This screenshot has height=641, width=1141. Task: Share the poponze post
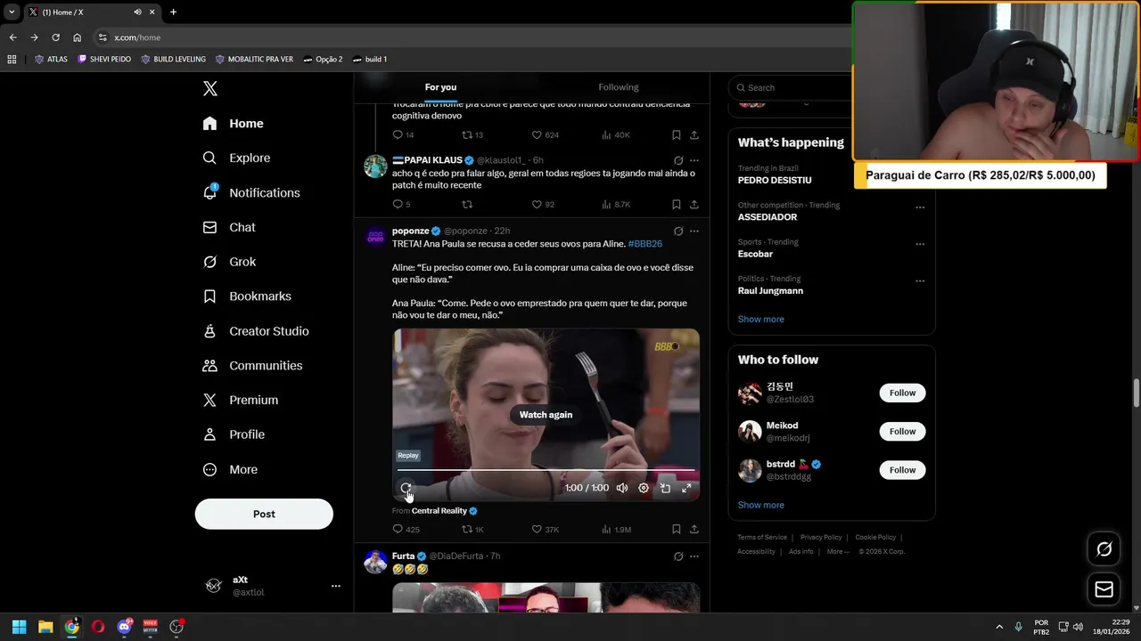pos(694,529)
